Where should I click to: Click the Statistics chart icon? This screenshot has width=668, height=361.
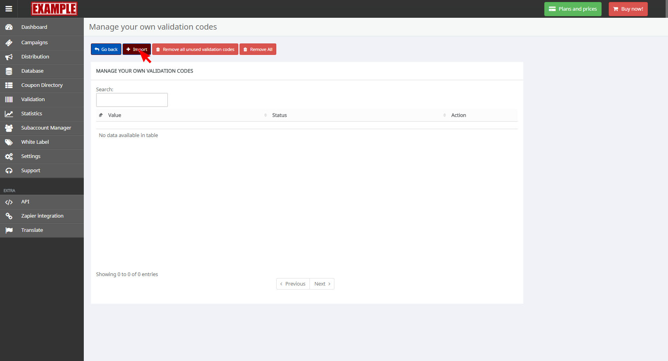(9, 114)
